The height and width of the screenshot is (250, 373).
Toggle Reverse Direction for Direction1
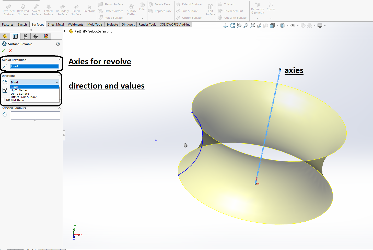[5, 82]
